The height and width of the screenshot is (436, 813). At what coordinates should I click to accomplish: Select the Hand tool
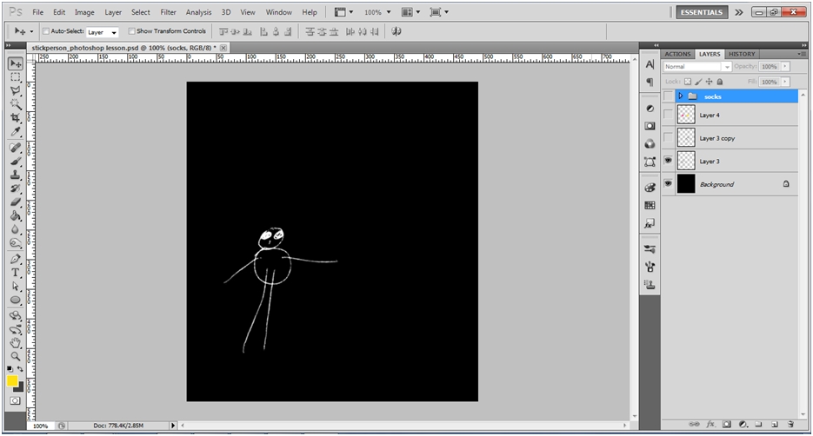point(16,343)
